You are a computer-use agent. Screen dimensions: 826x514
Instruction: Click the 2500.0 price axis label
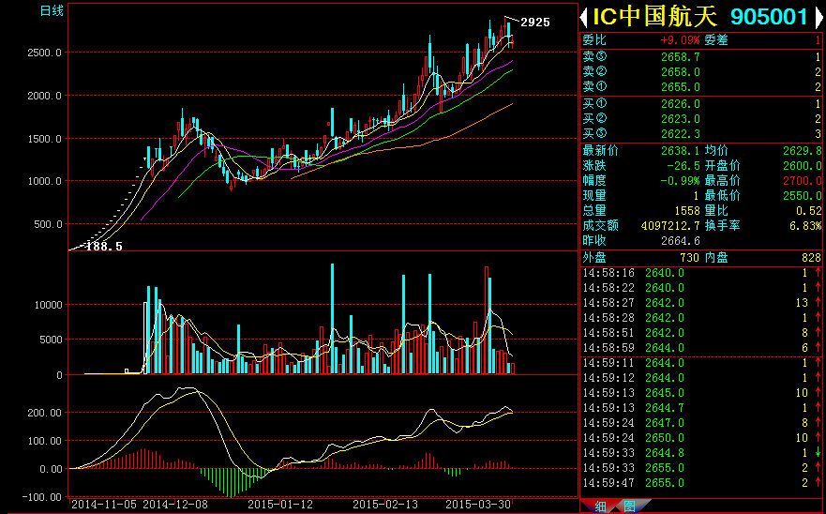pos(43,53)
